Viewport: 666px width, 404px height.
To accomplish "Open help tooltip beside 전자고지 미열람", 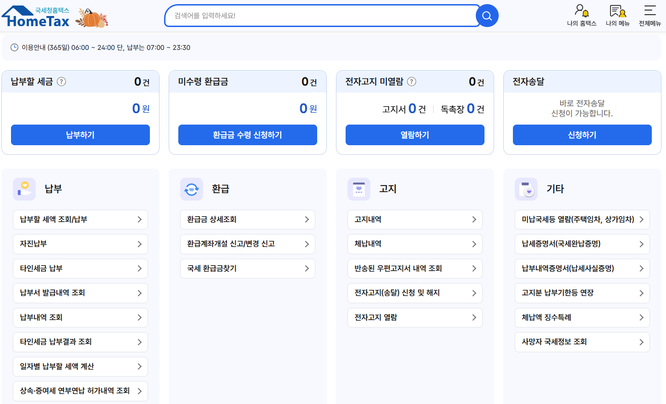I will (x=412, y=82).
